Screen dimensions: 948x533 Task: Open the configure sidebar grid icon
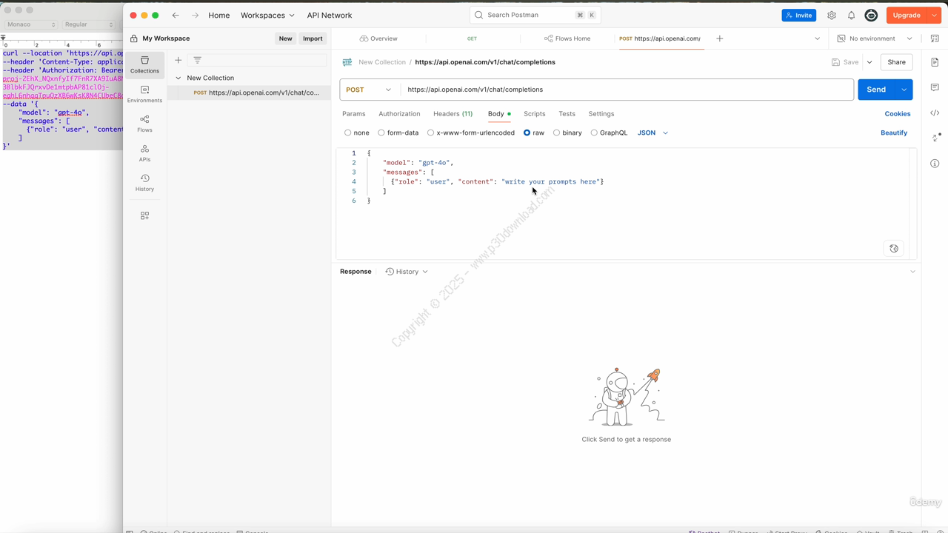click(144, 215)
